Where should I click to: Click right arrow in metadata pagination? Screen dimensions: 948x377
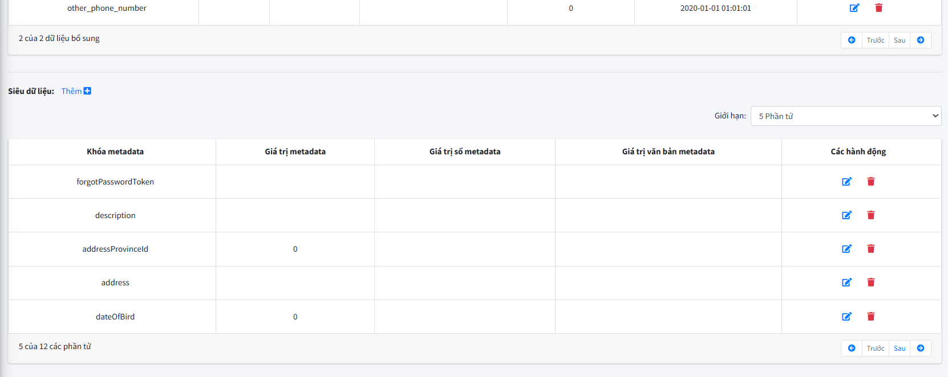(x=921, y=349)
